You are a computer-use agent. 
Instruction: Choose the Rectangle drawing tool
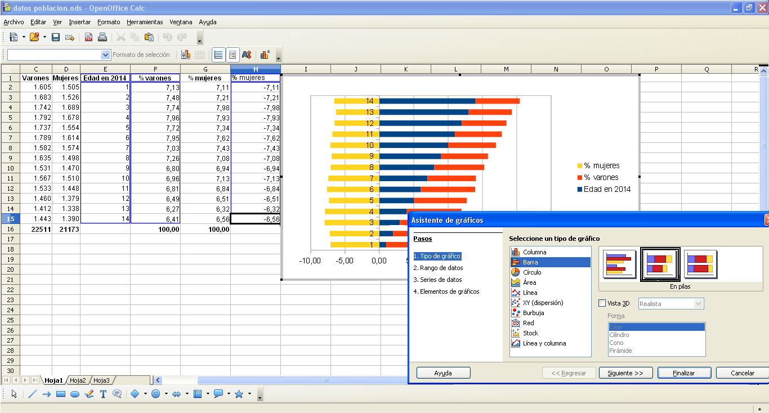coord(61,394)
